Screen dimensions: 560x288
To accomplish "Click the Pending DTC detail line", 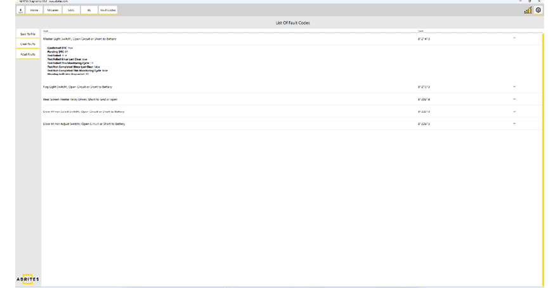I will pos(58,52).
